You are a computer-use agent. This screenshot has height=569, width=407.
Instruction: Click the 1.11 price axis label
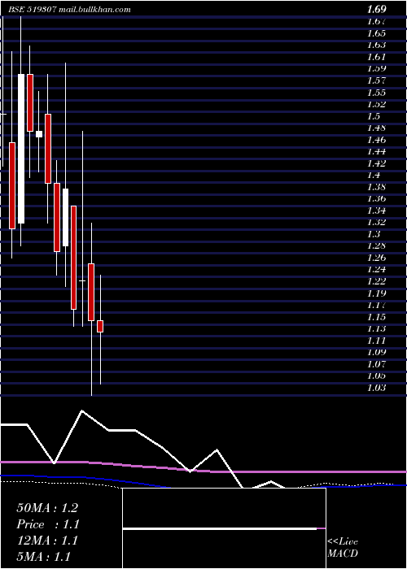pos(376,341)
